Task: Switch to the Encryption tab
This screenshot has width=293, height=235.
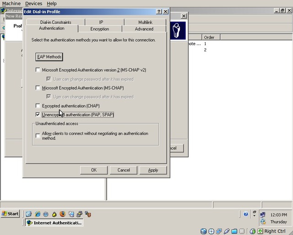Action: click(99, 29)
